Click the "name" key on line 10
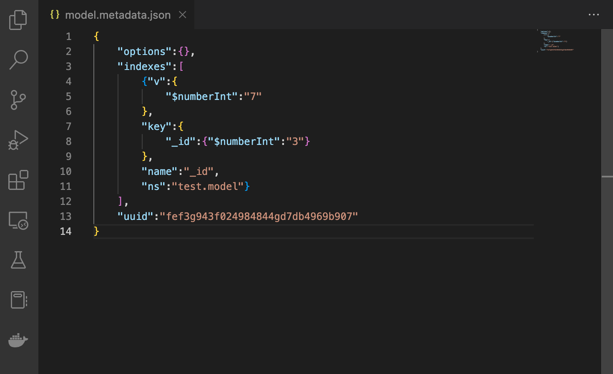The height and width of the screenshot is (374, 613). click(x=159, y=172)
